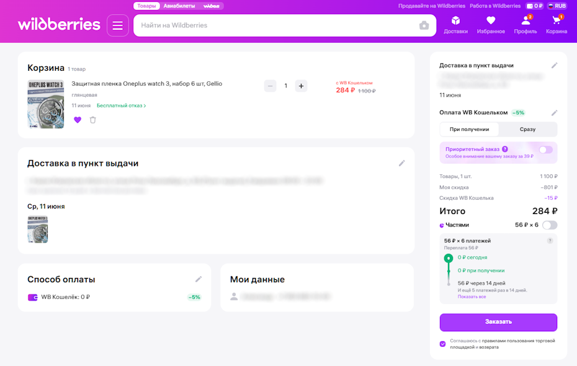Click the Wildberries logo
The width and height of the screenshot is (577, 366).
coord(59,24)
